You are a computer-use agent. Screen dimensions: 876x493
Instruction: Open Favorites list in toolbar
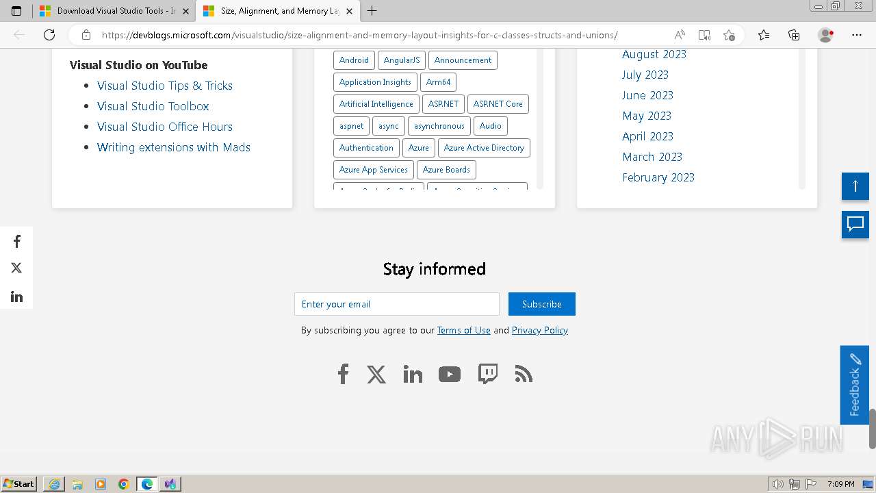point(764,35)
